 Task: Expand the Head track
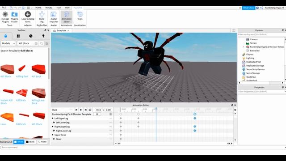(x=54, y=139)
